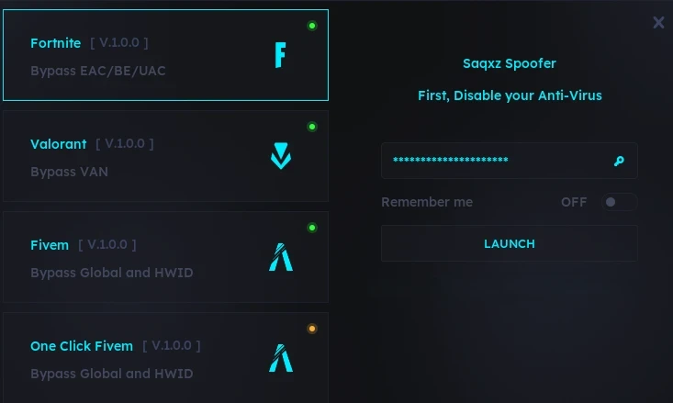Click the key icon in password field
The image size is (673, 403).
click(x=620, y=162)
